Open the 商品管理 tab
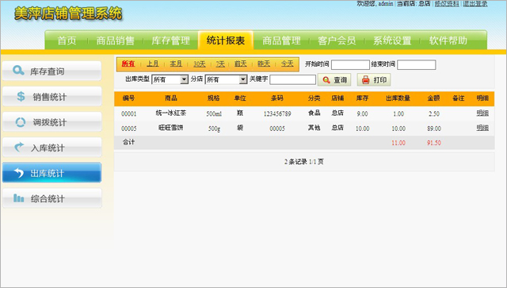This screenshot has width=507, height=288. 281,40
